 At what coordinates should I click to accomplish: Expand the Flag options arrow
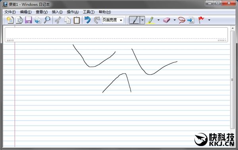pos(209,20)
